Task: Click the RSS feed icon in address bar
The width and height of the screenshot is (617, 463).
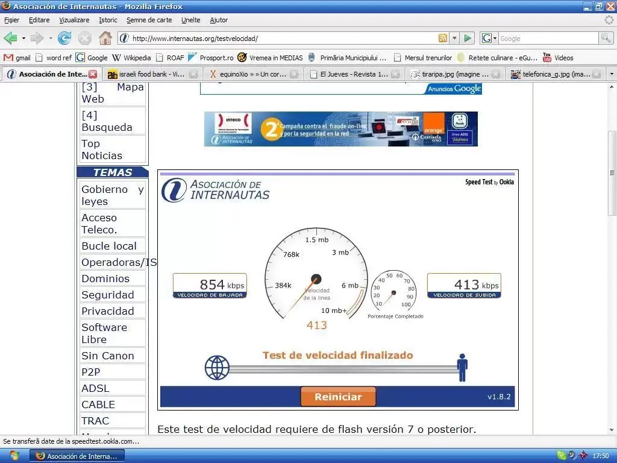Action: [443, 38]
